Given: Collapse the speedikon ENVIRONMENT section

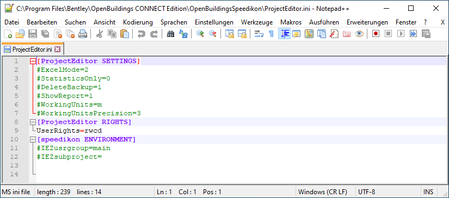Looking at the screenshot, I should coord(33,140).
